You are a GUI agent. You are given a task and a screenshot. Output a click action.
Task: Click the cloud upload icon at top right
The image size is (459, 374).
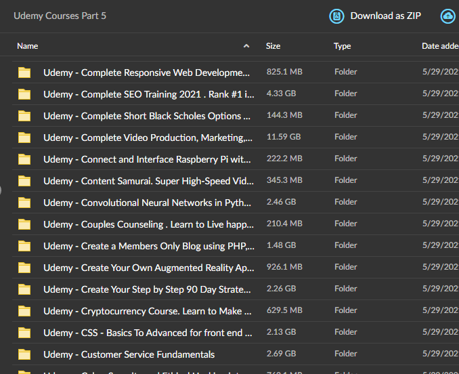point(448,16)
